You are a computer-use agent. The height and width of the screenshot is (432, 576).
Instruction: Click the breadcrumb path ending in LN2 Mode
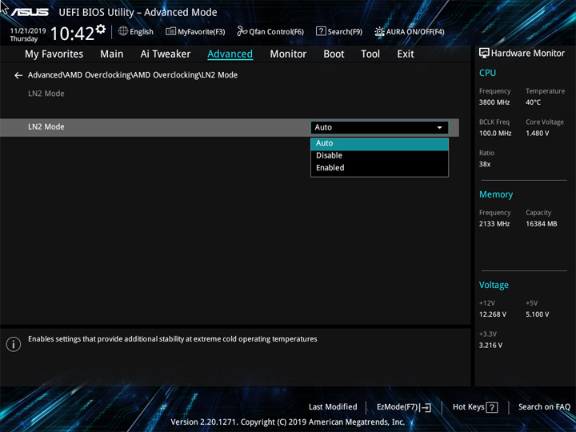click(133, 75)
